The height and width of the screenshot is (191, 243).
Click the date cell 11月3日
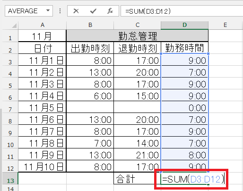point(42,83)
